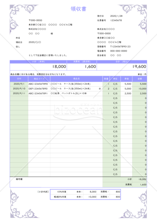The height and width of the screenshot is (223, 157).
Task: Select unit price 5,000
Action: click(128, 89)
